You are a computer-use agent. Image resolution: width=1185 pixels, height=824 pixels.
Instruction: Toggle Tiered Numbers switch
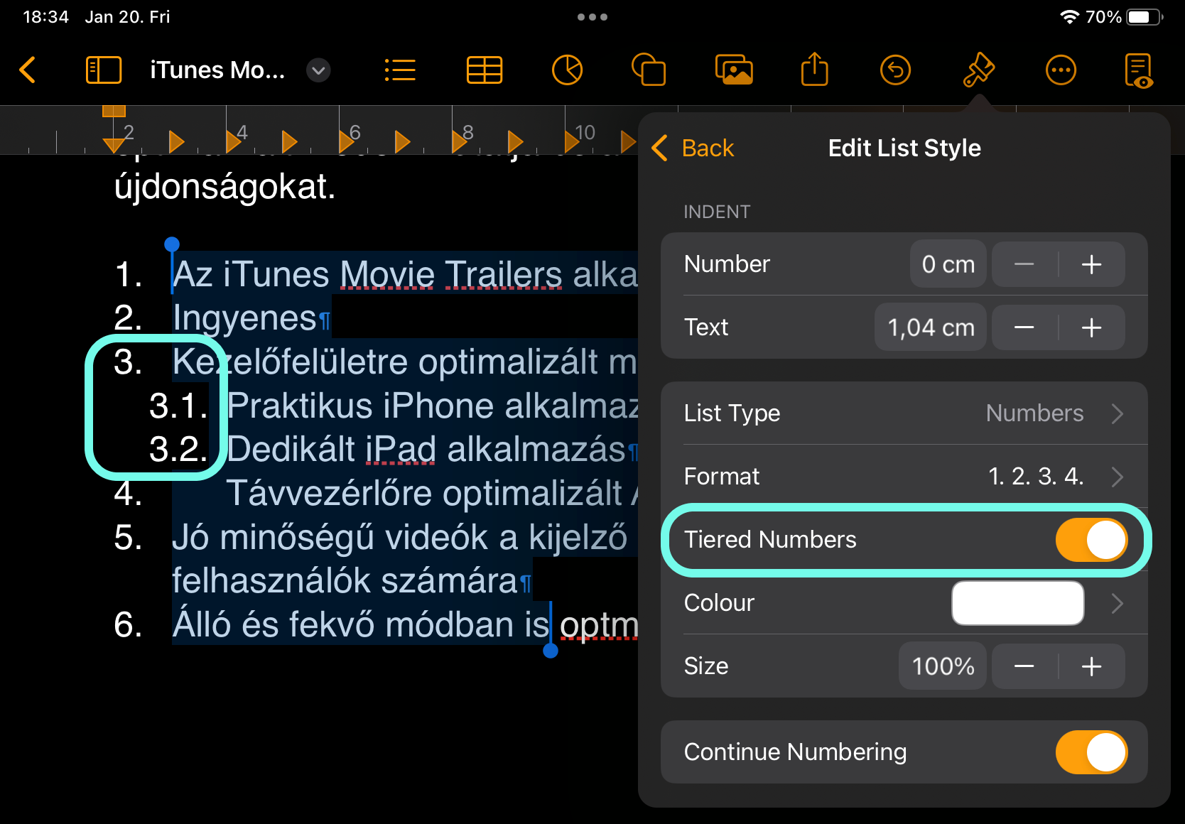point(1091,540)
